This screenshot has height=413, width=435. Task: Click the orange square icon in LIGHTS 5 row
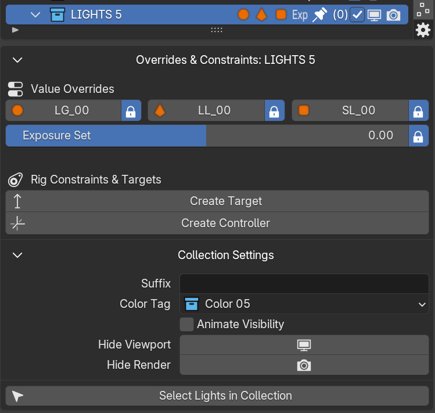click(281, 15)
